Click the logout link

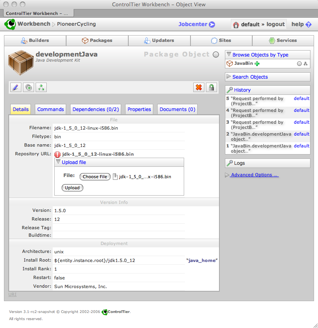(276, 24)
